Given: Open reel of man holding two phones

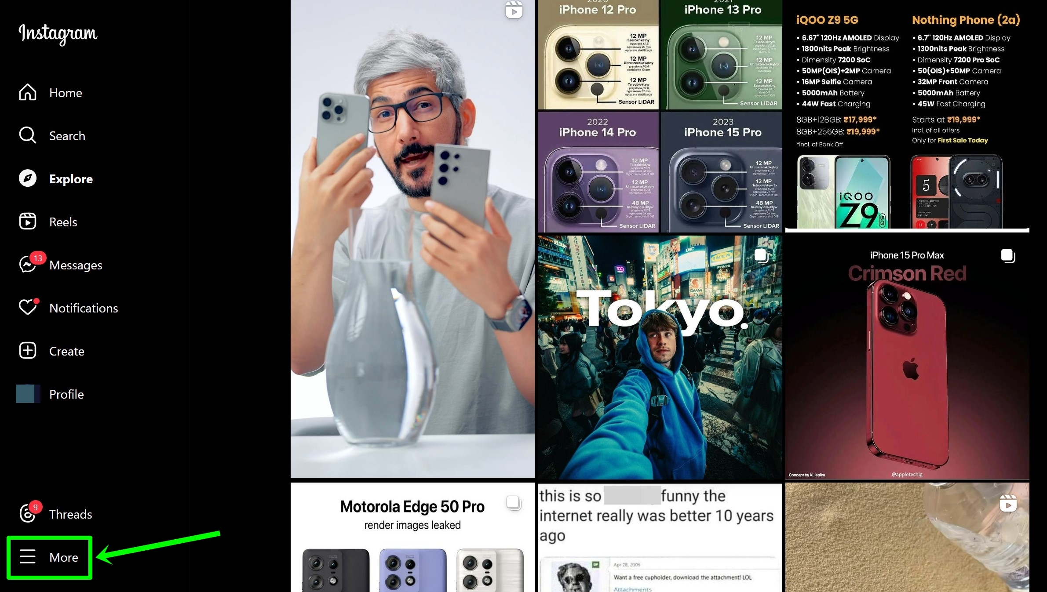Looking at the screenshot, I should (x=412, y=239).
